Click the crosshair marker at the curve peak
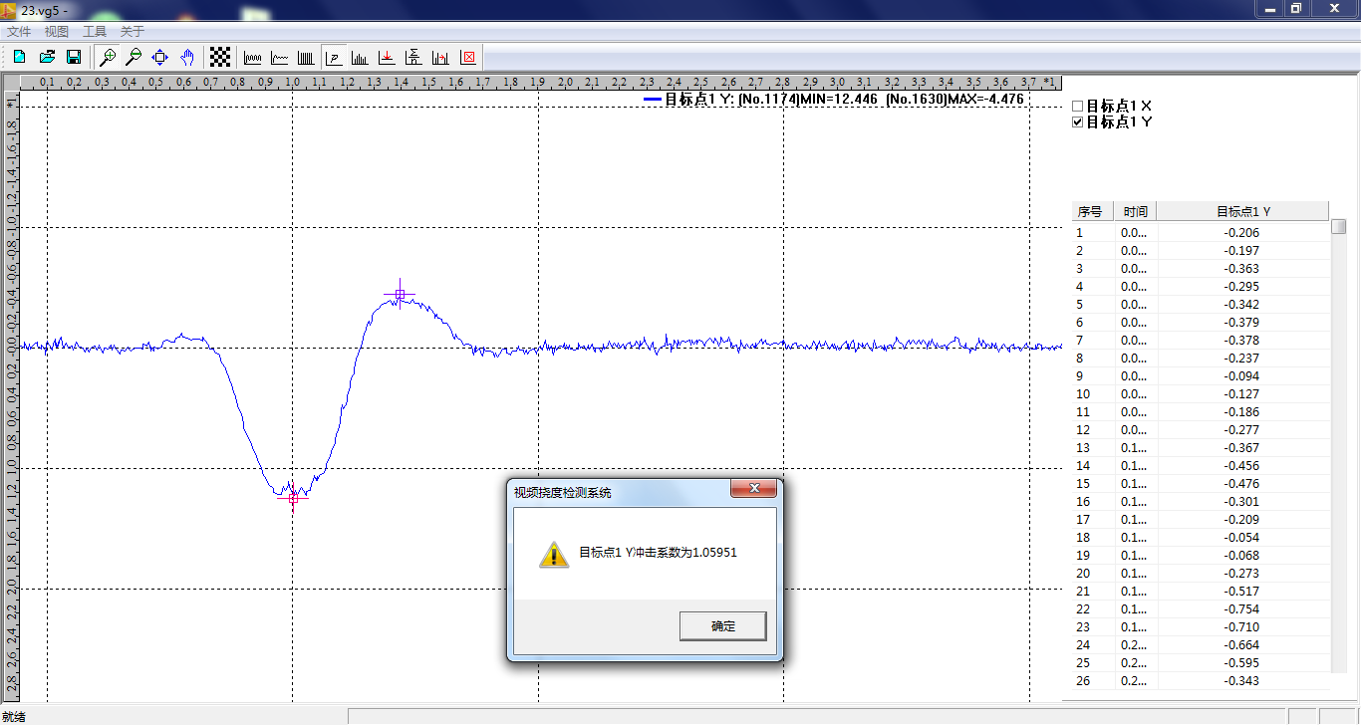Screen dimensions: 1361x725 pyautogui.click(x=400, y=295)
